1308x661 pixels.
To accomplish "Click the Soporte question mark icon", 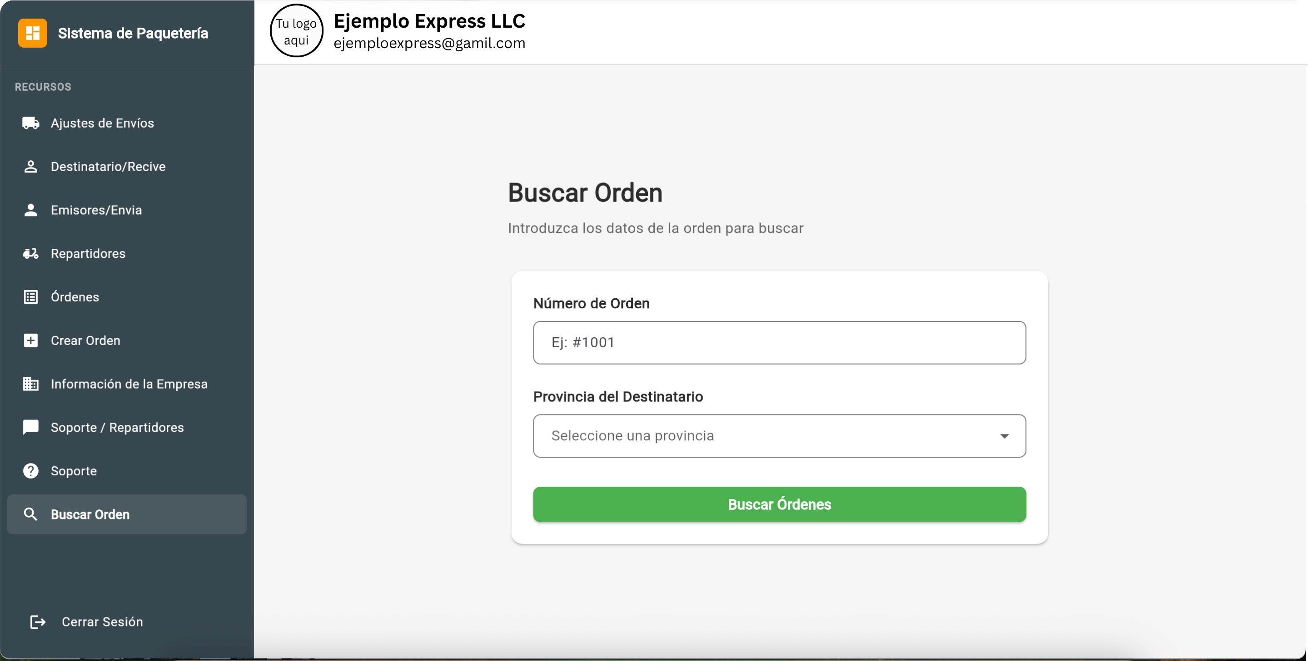I will (x=30, y=471).
